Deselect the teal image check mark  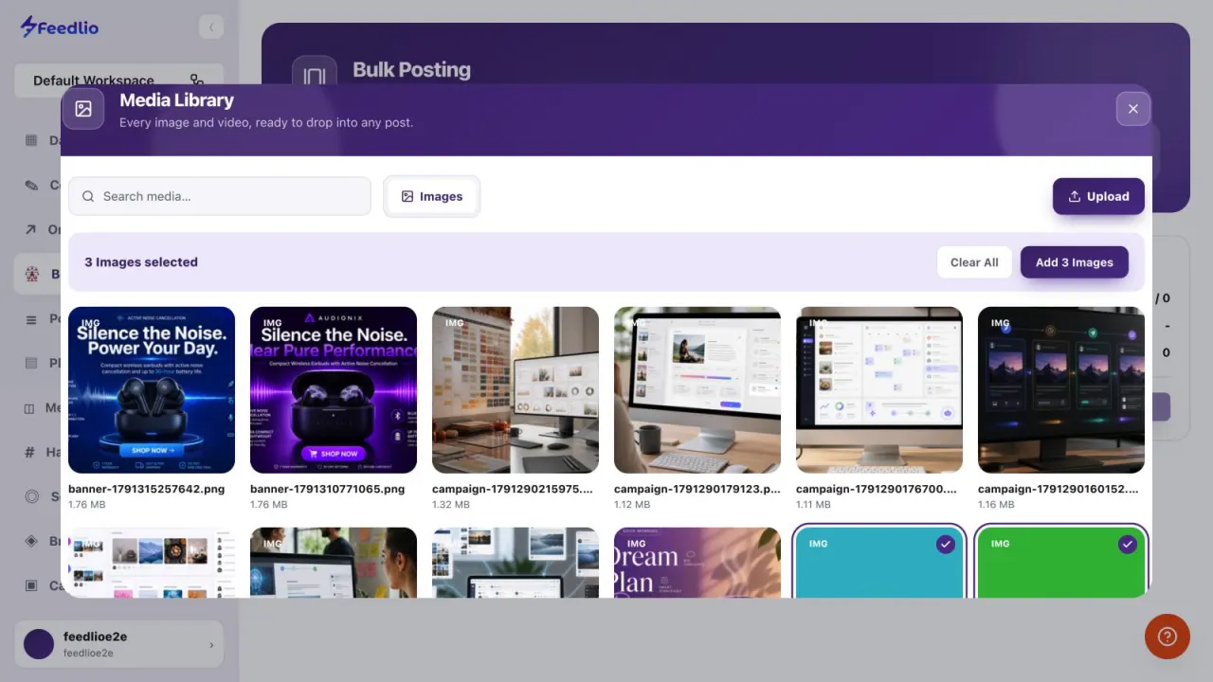pos(945,545)
